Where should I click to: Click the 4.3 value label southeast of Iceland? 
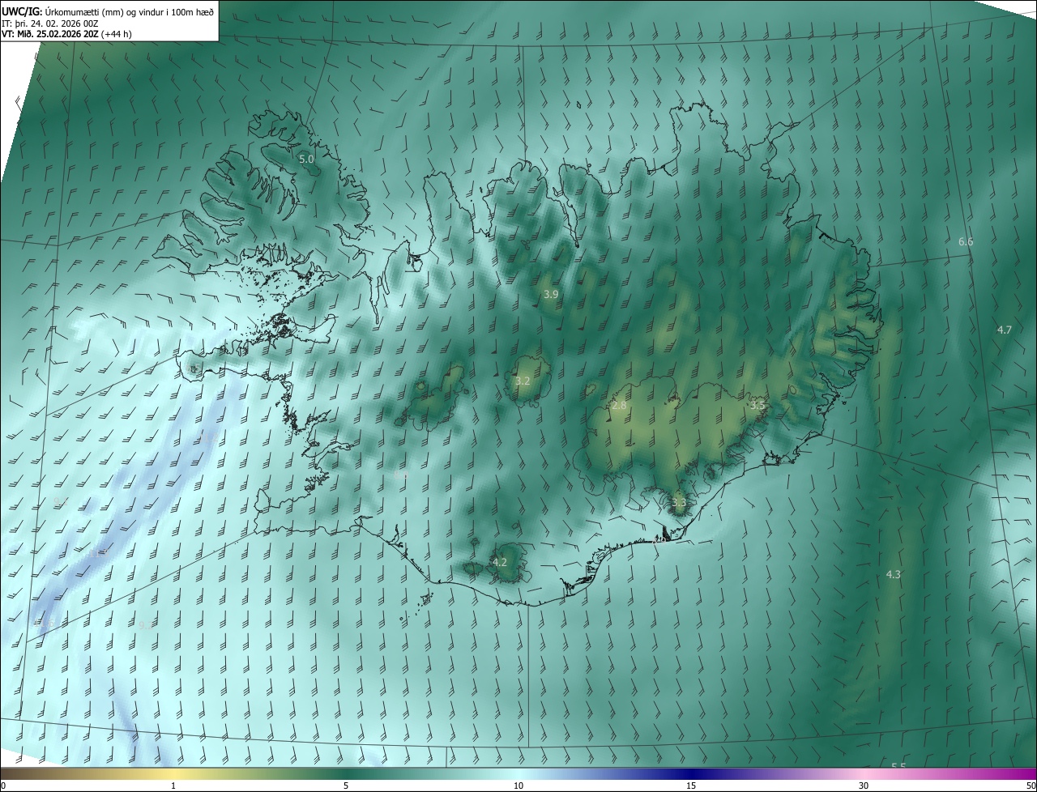pyautogui.click(x=893, y=574)
